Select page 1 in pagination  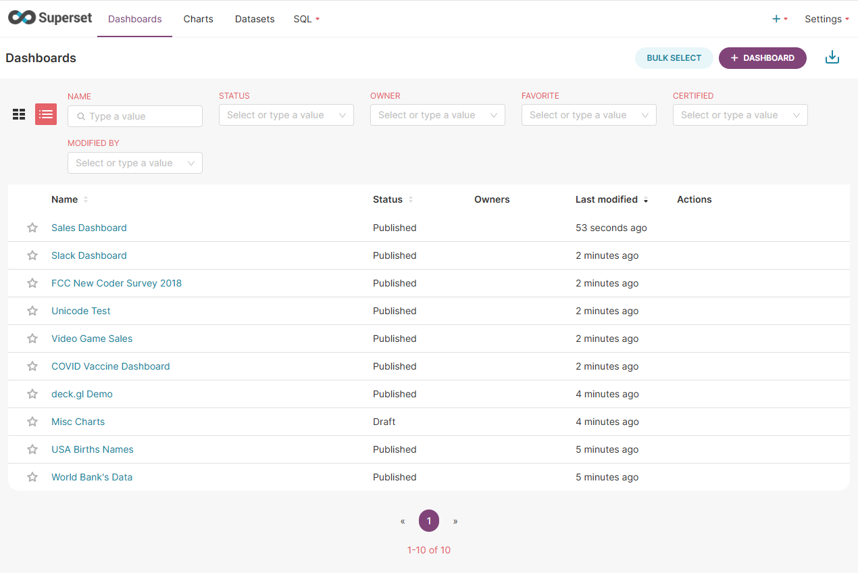point(429,521)
